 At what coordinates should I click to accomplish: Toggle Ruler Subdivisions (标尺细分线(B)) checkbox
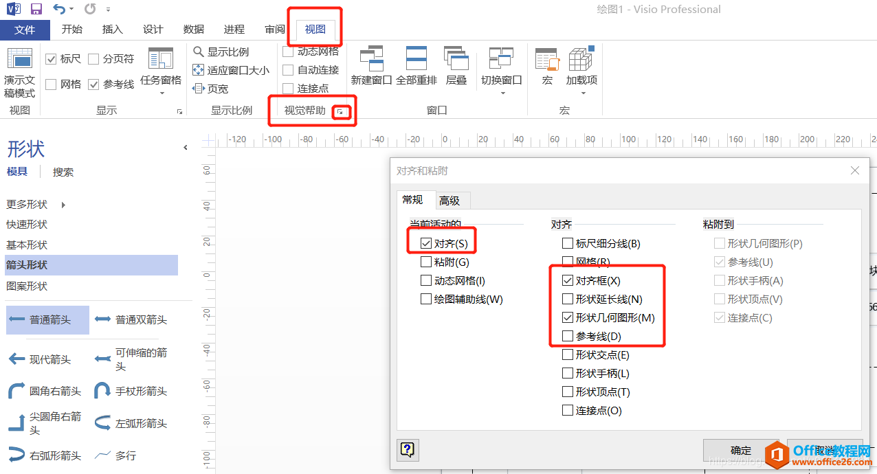pos(568,243)
